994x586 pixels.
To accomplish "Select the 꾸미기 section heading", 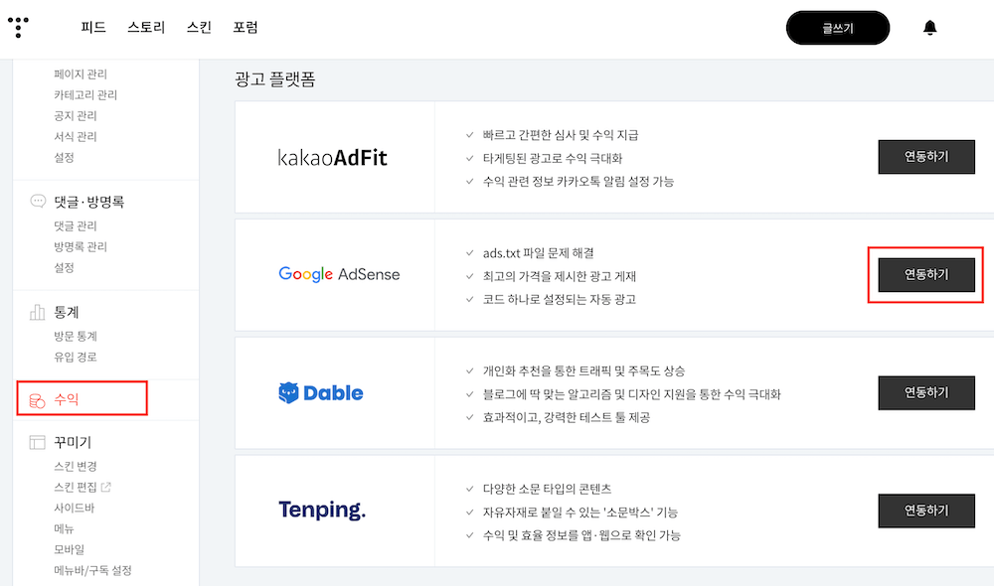I will click(73, 442).
